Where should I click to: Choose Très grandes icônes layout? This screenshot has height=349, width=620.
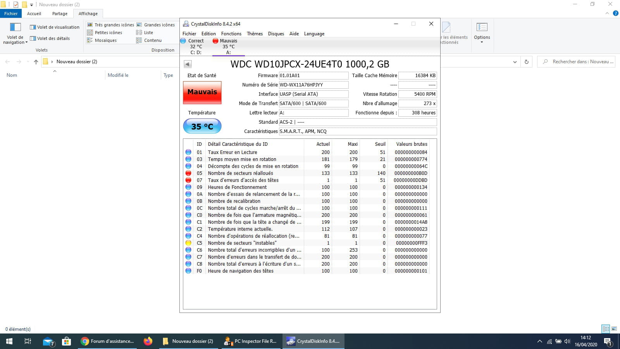tap(110, 25)
